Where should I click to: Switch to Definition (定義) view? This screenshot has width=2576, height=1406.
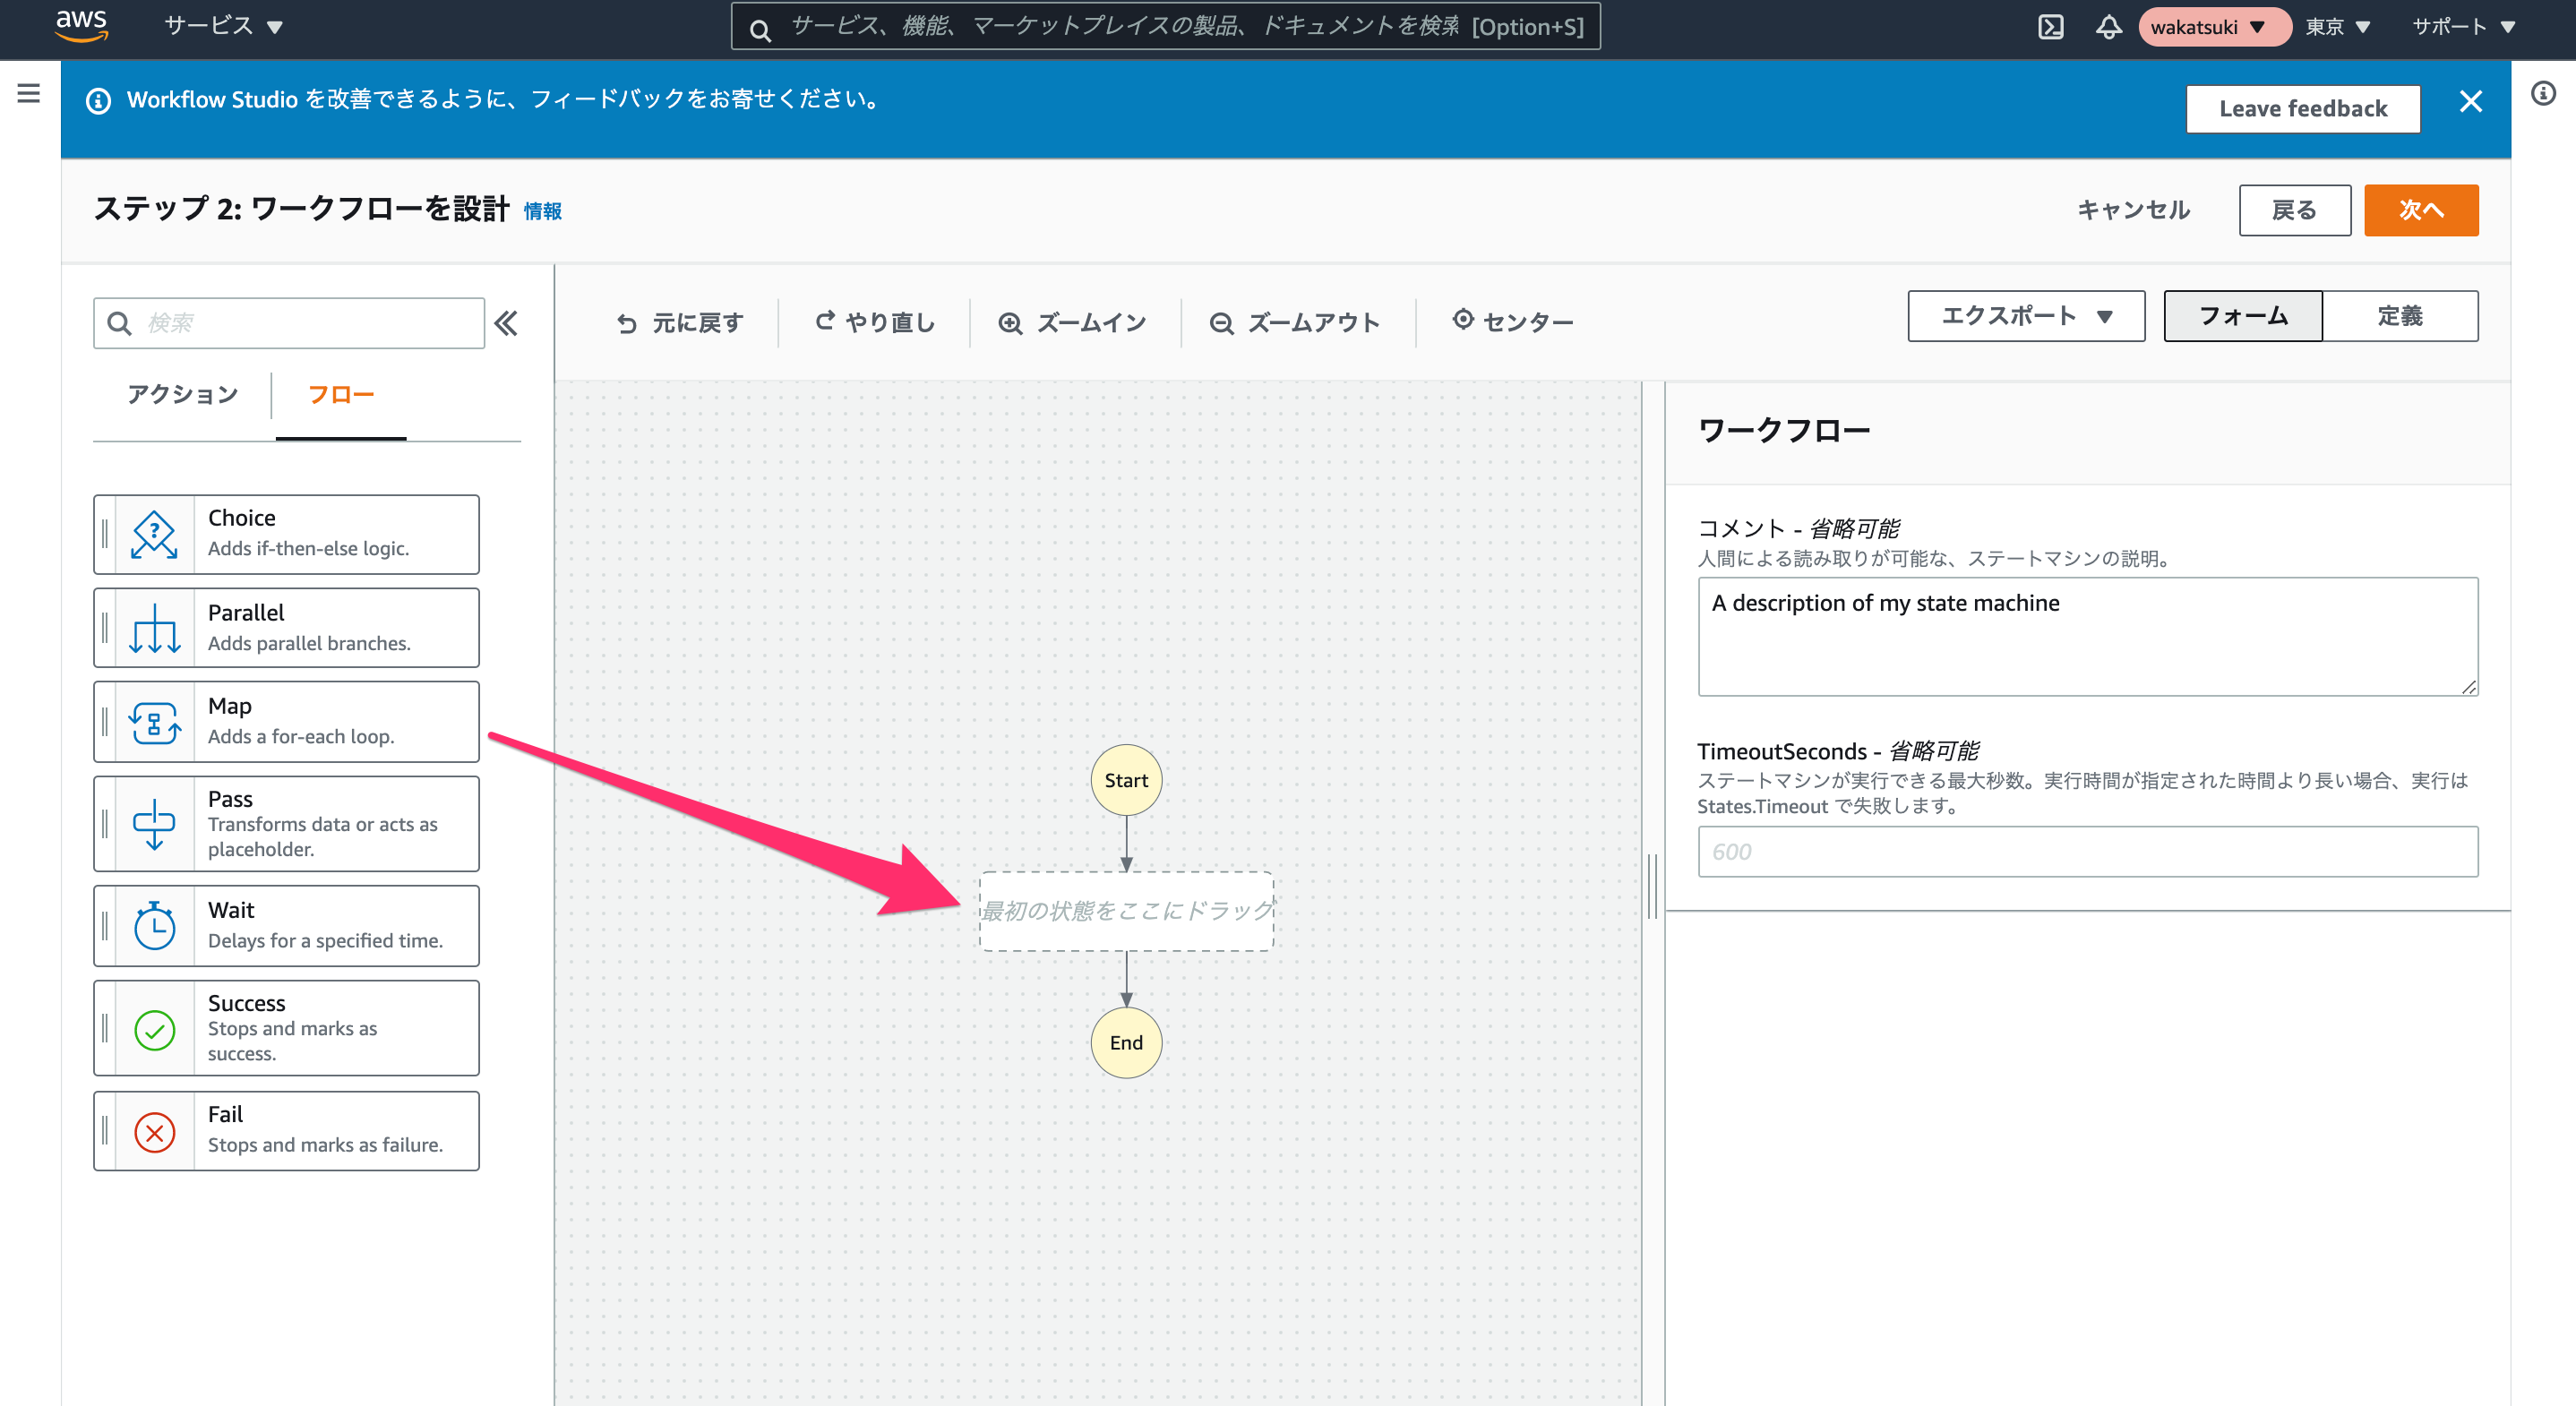2399,316
